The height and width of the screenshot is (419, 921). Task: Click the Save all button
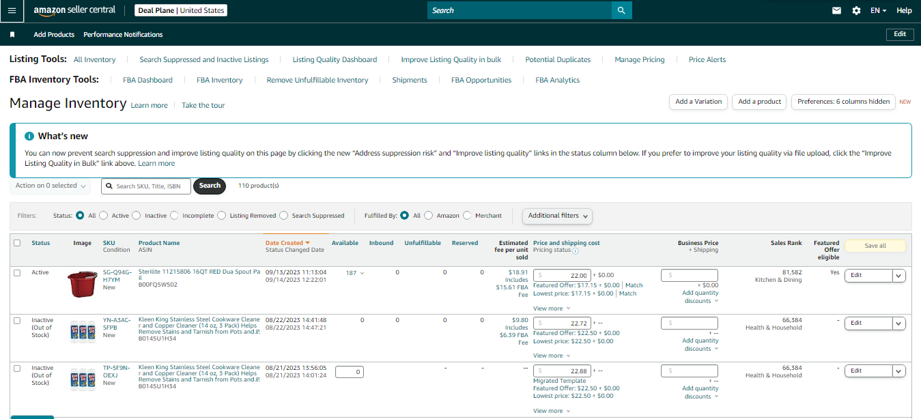[875, 246]
